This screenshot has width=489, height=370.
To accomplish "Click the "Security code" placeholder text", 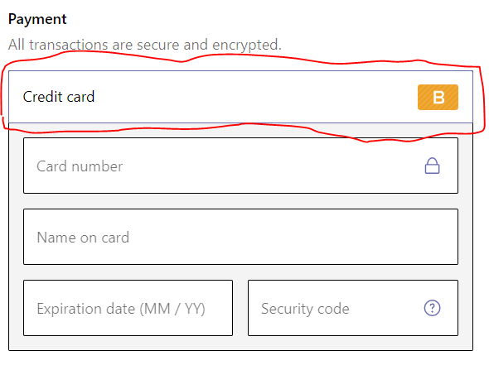I will tap(305, 309).
